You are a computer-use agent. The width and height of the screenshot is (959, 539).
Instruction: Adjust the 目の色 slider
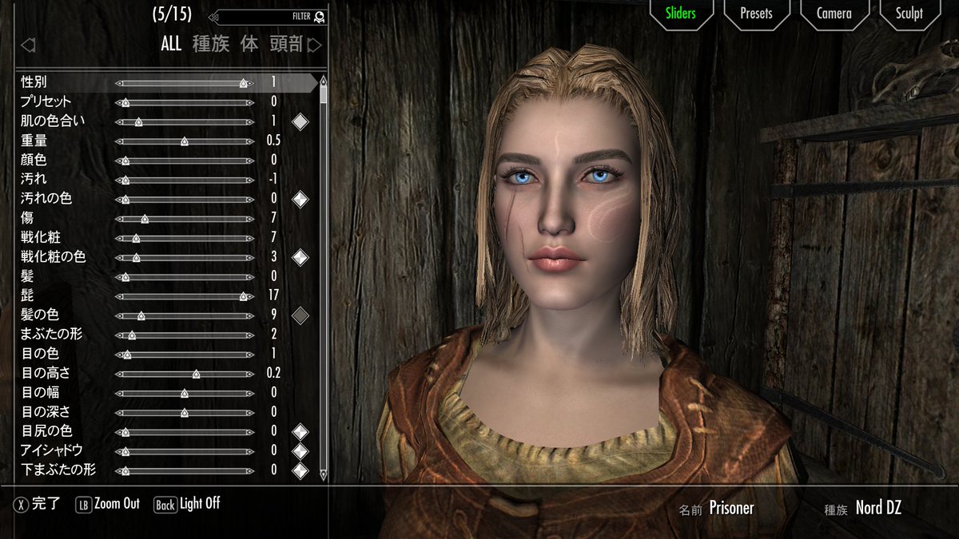(x=185, y=355)
